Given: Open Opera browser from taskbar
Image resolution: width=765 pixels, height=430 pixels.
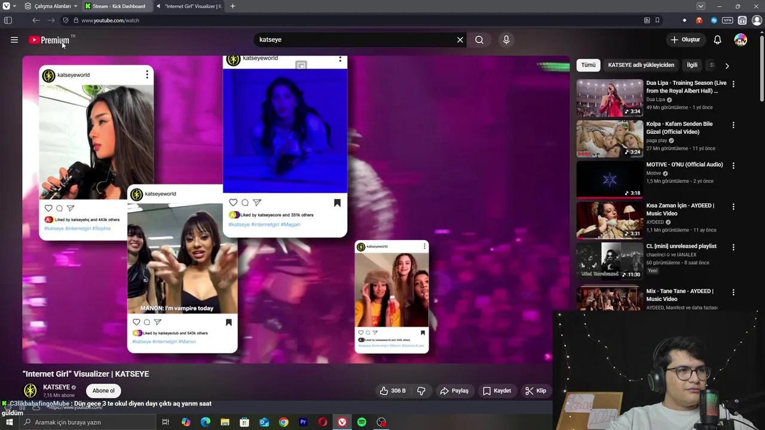Looking at the screenshot, I should tap(323, 422).
